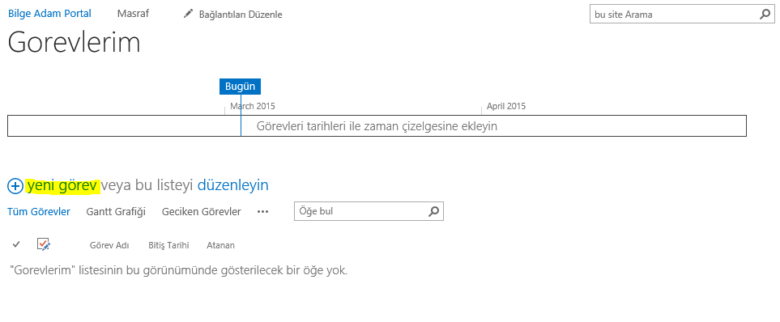This screenshot has width=780, height=322.
Task: Open Bilge Adam Portal link
Action: tap(49, 14)
